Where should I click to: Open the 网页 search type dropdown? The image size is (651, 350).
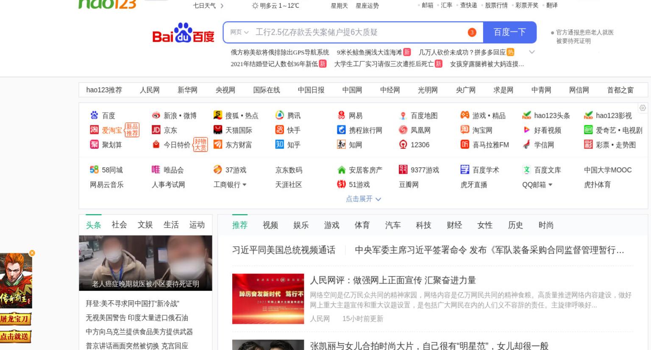(239, 32)
